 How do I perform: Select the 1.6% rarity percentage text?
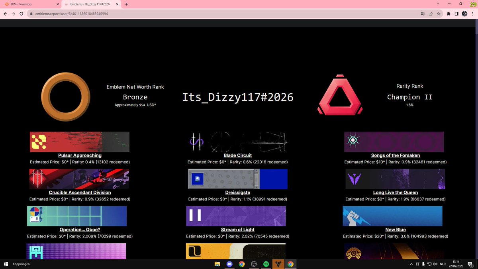pyautogui.click(x=410, y=105)
